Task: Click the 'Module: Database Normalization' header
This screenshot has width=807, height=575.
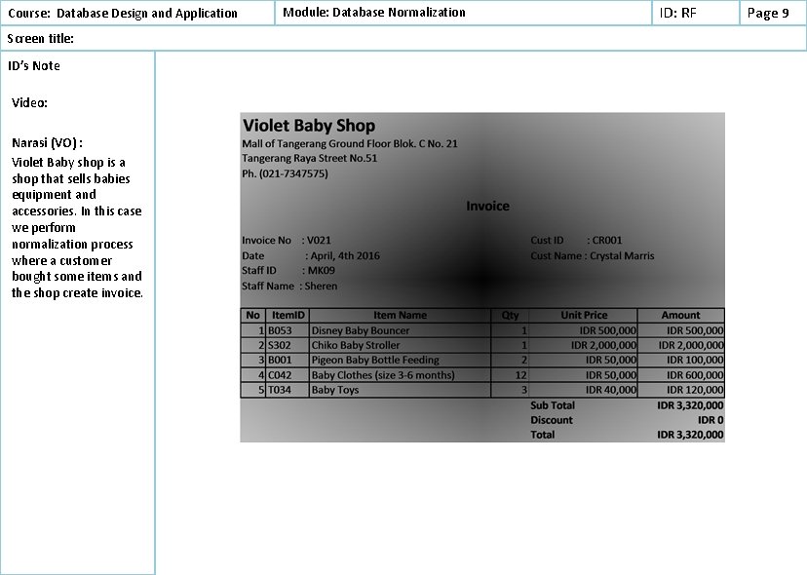Action: point(374,13)
